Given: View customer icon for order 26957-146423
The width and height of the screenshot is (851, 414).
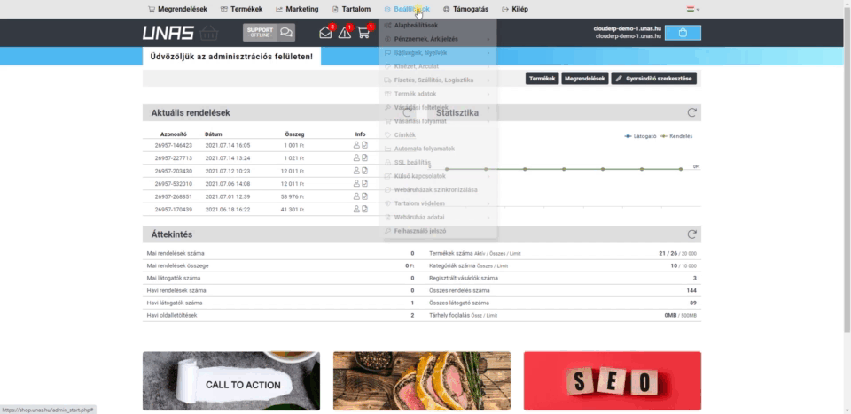Looking at the screenshot, I should [x=356, y=145].
